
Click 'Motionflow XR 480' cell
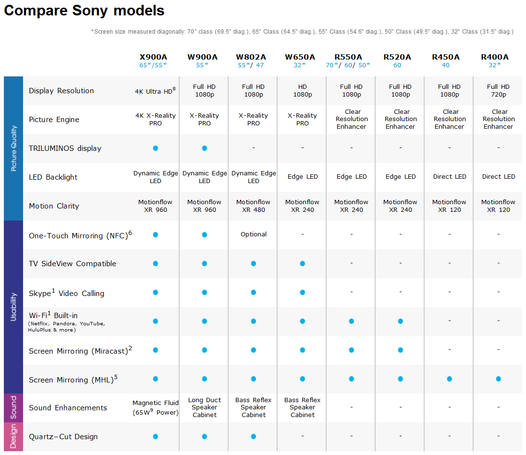253,206
